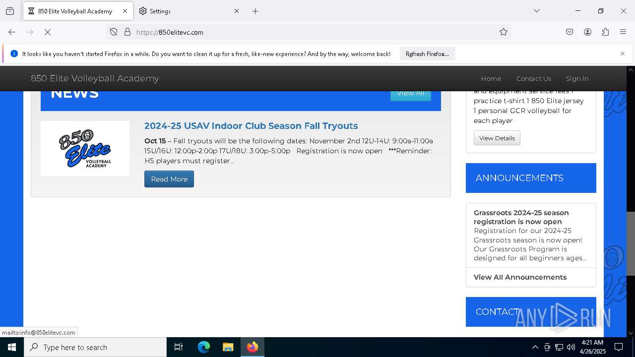Select the 850 Elite Volleyball Academy tab
Image resolution: width=635 pixels, height=357 pixels.
(78, 11)
